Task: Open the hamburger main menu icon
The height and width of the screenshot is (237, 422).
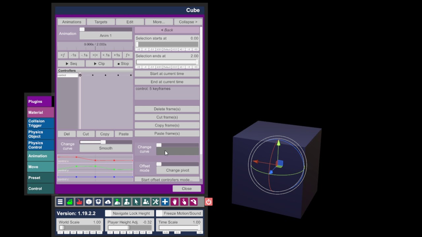Action: (x=60, y=202)
